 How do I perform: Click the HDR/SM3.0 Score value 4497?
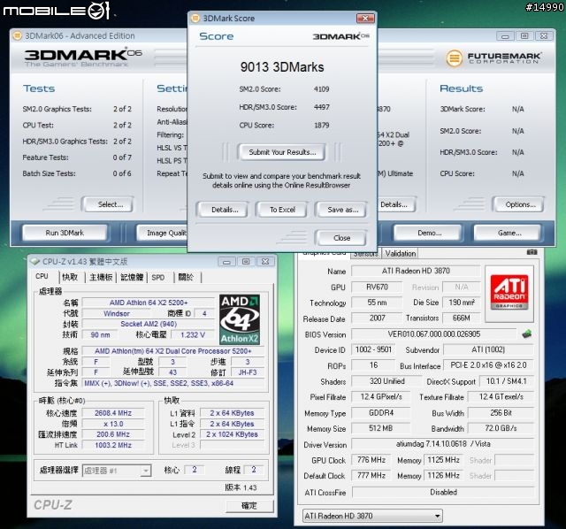(x=321, y=107)
